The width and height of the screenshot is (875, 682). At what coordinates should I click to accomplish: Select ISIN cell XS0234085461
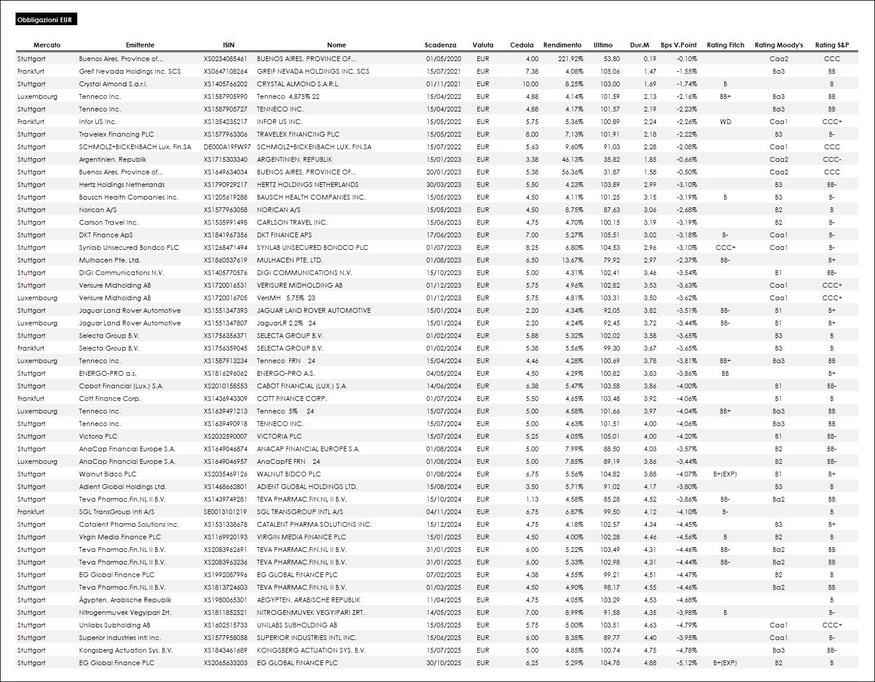tap(225, 59)
